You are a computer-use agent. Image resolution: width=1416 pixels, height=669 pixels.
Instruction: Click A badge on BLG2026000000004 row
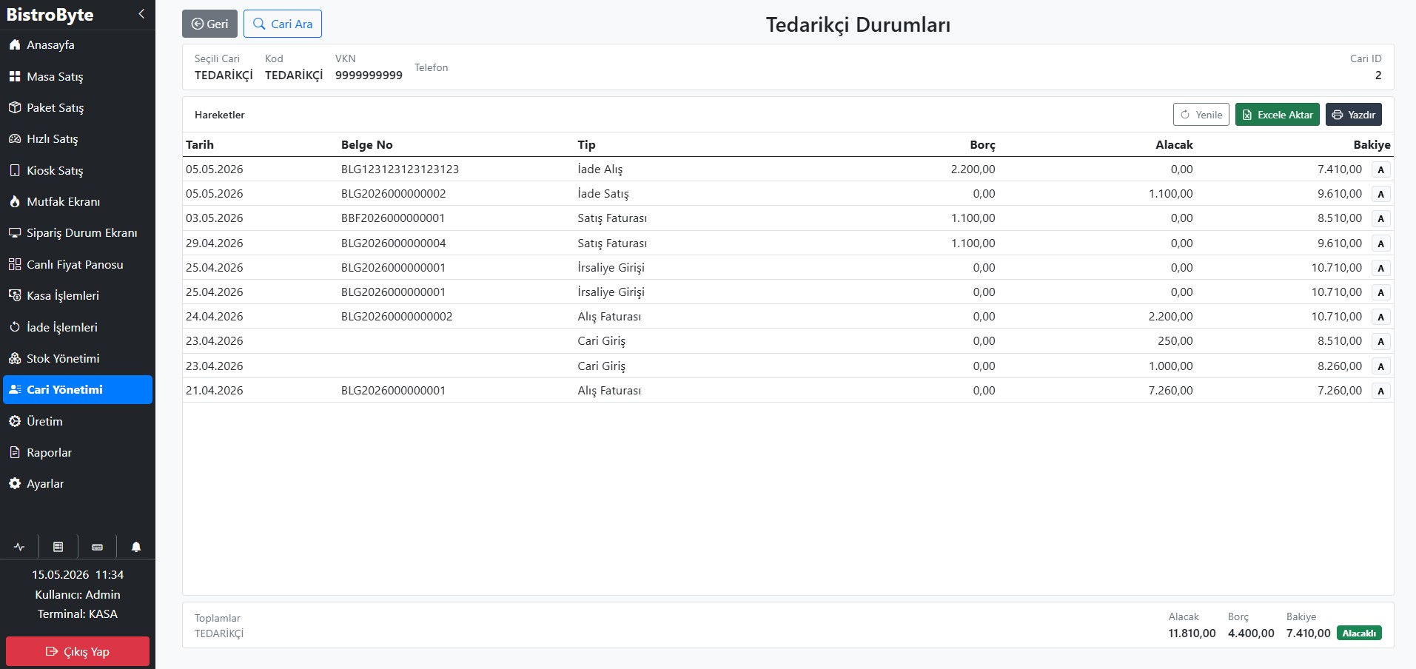point(1380,243)
